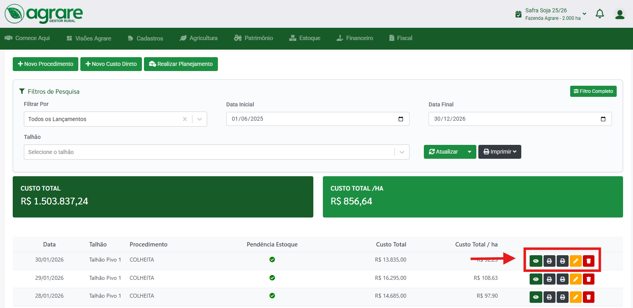This screenshot has height=308, width=633.
Task: Expand the Filtrar Por dropdown chevron
Action: click(x=200, y=119)
